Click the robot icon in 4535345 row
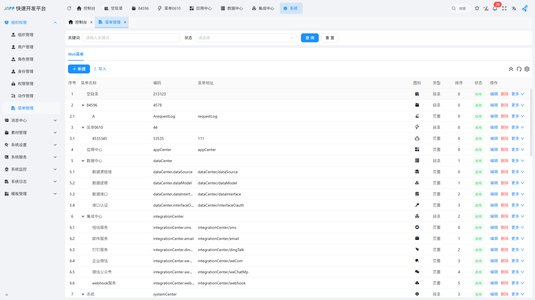The width and height of the screenshot is (535, 300). 417,138
